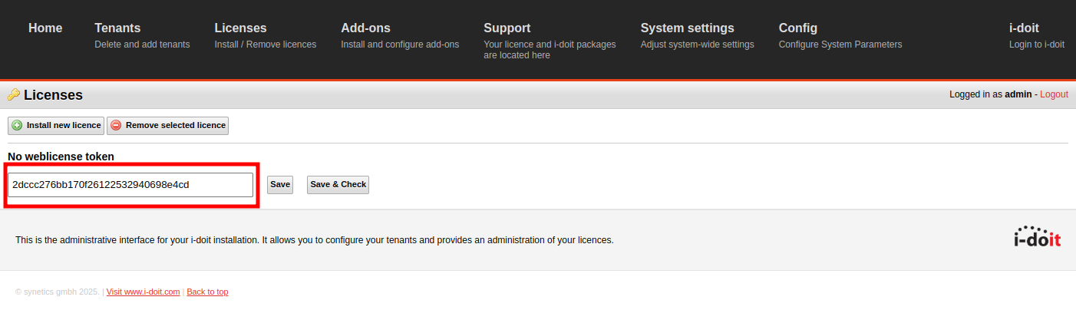This screenshot has width=1076, height=310.
Task: Click the synetics gmbh 2025 copyright text
Action: [58, 292]
